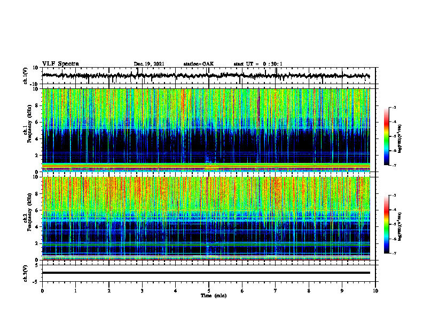Click time axis tick label "10"
The width and height of the screenshot is (423, 326).
tap(375, 291)
